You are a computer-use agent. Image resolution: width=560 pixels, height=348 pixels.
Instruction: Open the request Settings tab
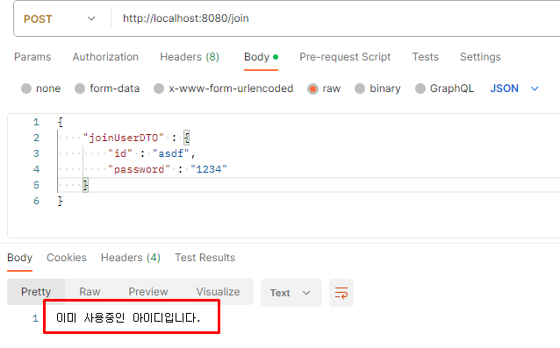pyautogui.click(x=480, y=57)
